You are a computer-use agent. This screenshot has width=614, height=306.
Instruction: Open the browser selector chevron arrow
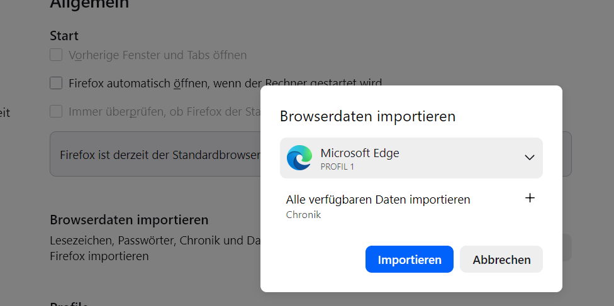(x=529, y=158)
